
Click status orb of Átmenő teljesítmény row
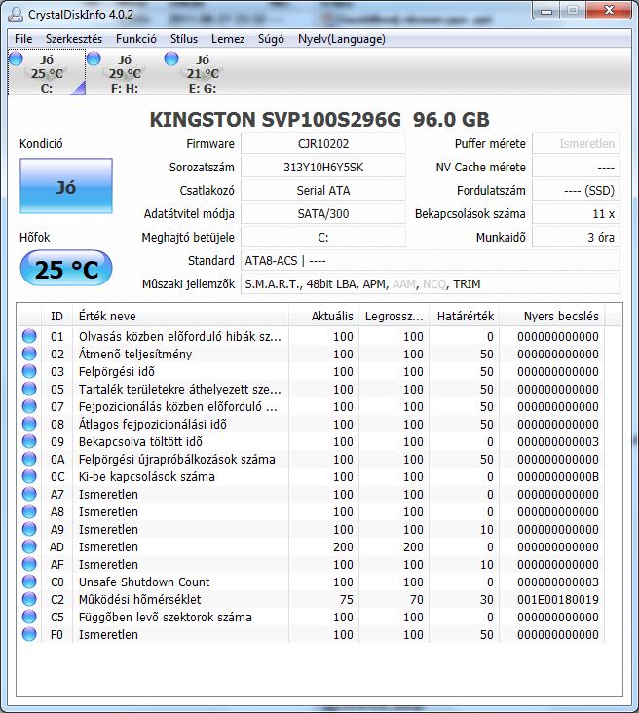pos(29,354)
